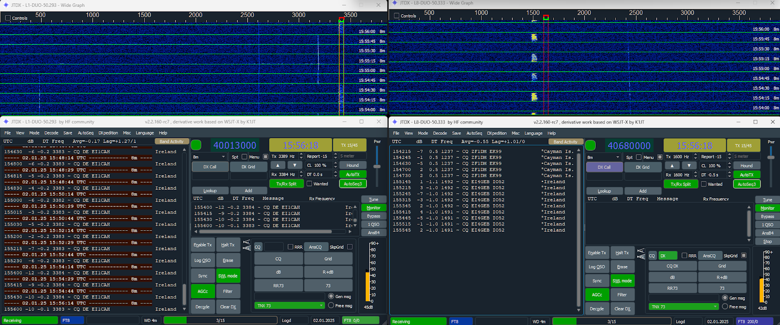Click the Pwr slider handle in L8-DUO
Viewport: 780px width, 325px height.
tap(771, 157)
